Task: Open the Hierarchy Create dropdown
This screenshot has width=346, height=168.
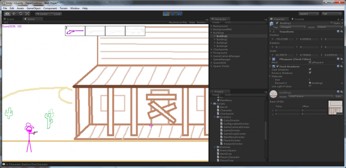Action: click(216, 23)
